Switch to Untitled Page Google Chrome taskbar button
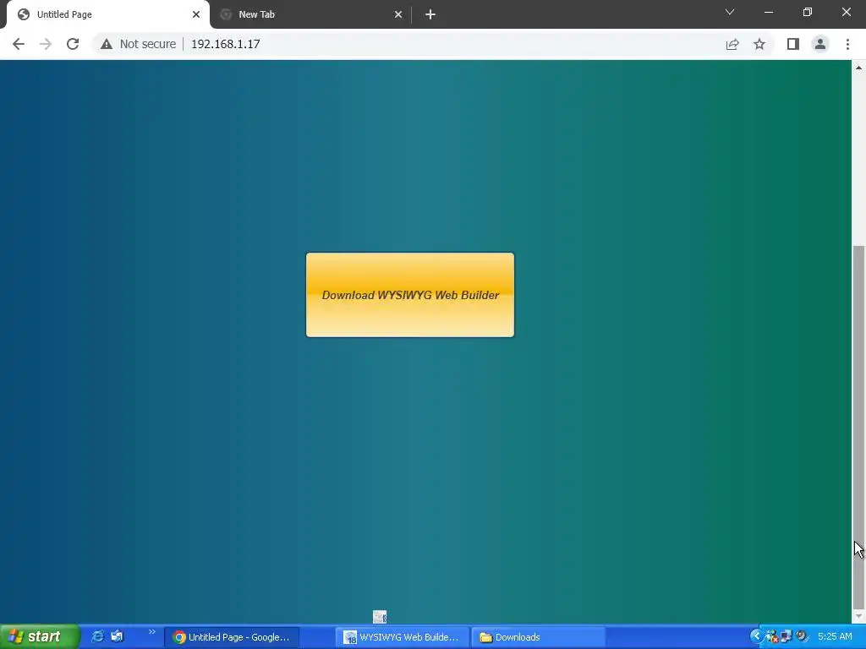Screen dimensions: 866x649 click(232, 637)
